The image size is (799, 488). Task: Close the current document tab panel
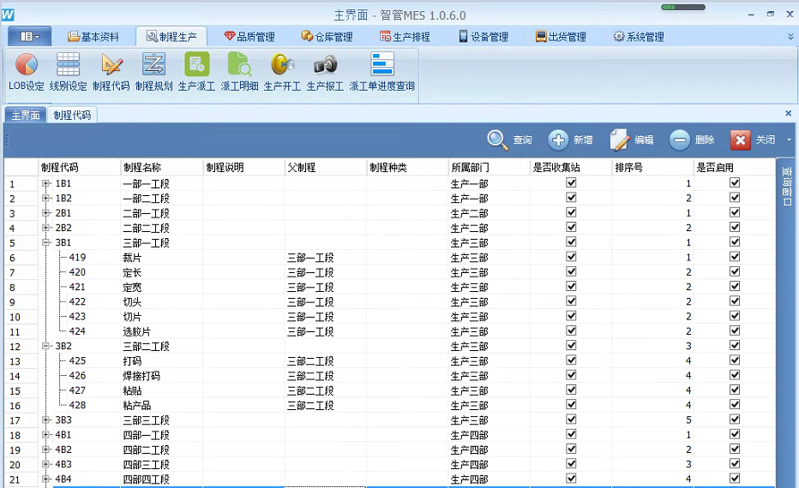[x=789, y=113]
